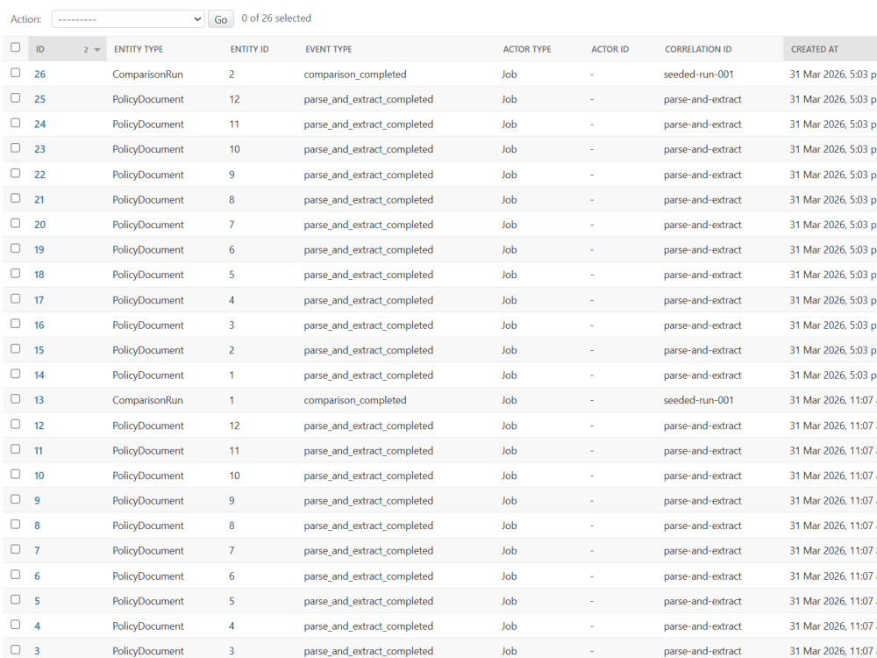Open record ID 18 link
Viewport: 877px width, 658px height.
(39, 275)
